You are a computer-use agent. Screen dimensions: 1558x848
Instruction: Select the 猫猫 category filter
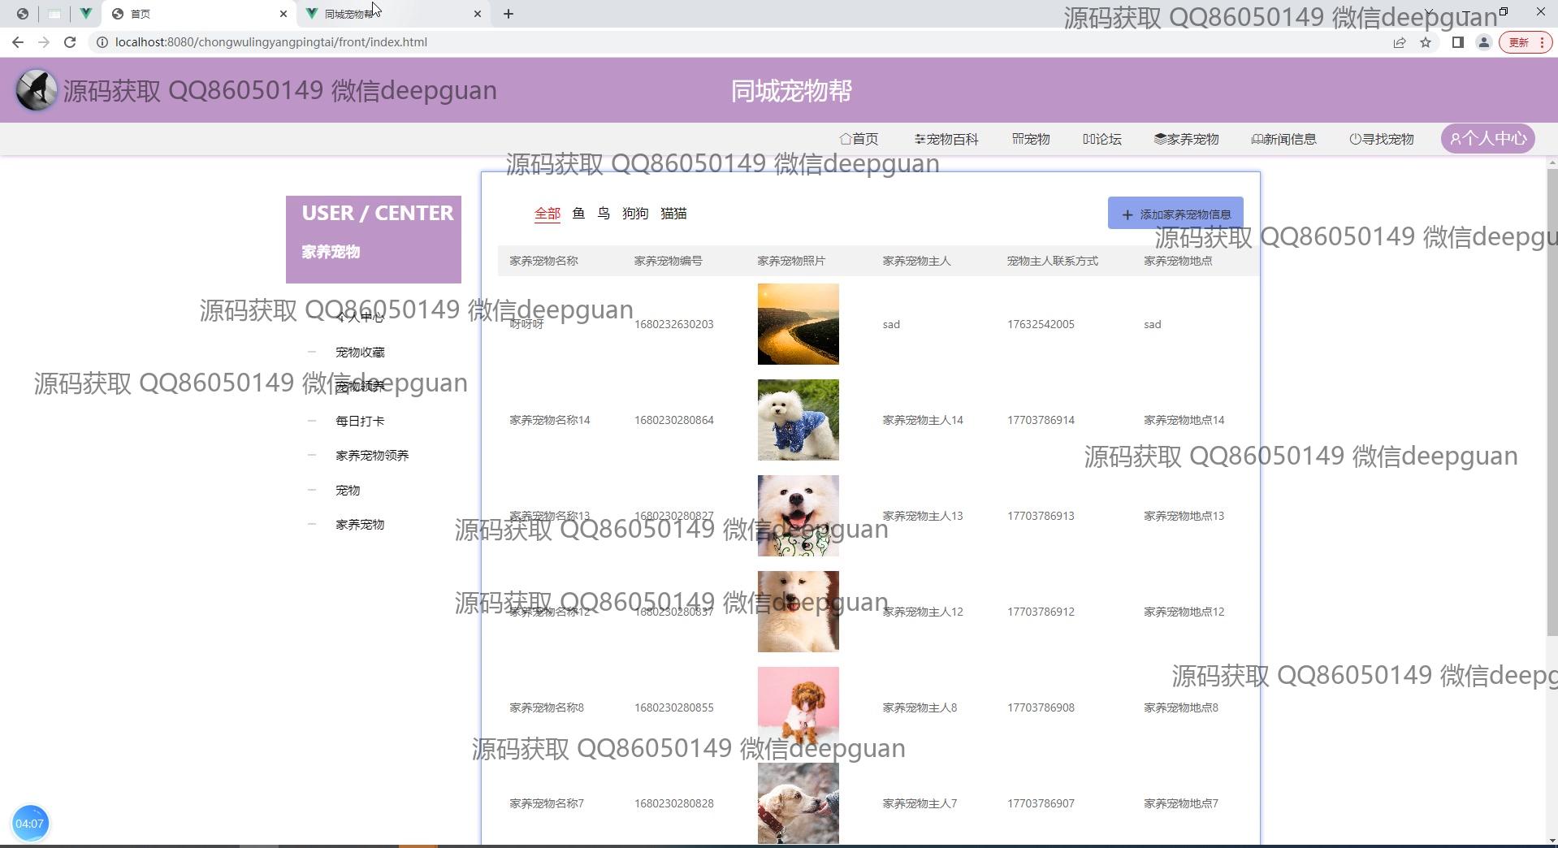pyautogui.click(x=673, y=214)
